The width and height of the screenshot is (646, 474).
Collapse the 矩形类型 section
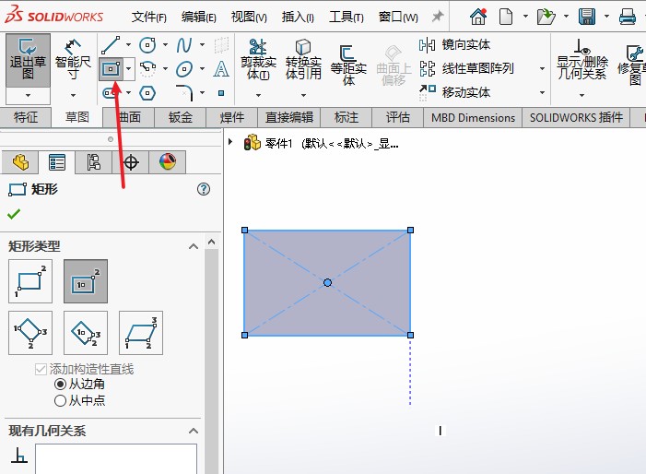(193, 246)
